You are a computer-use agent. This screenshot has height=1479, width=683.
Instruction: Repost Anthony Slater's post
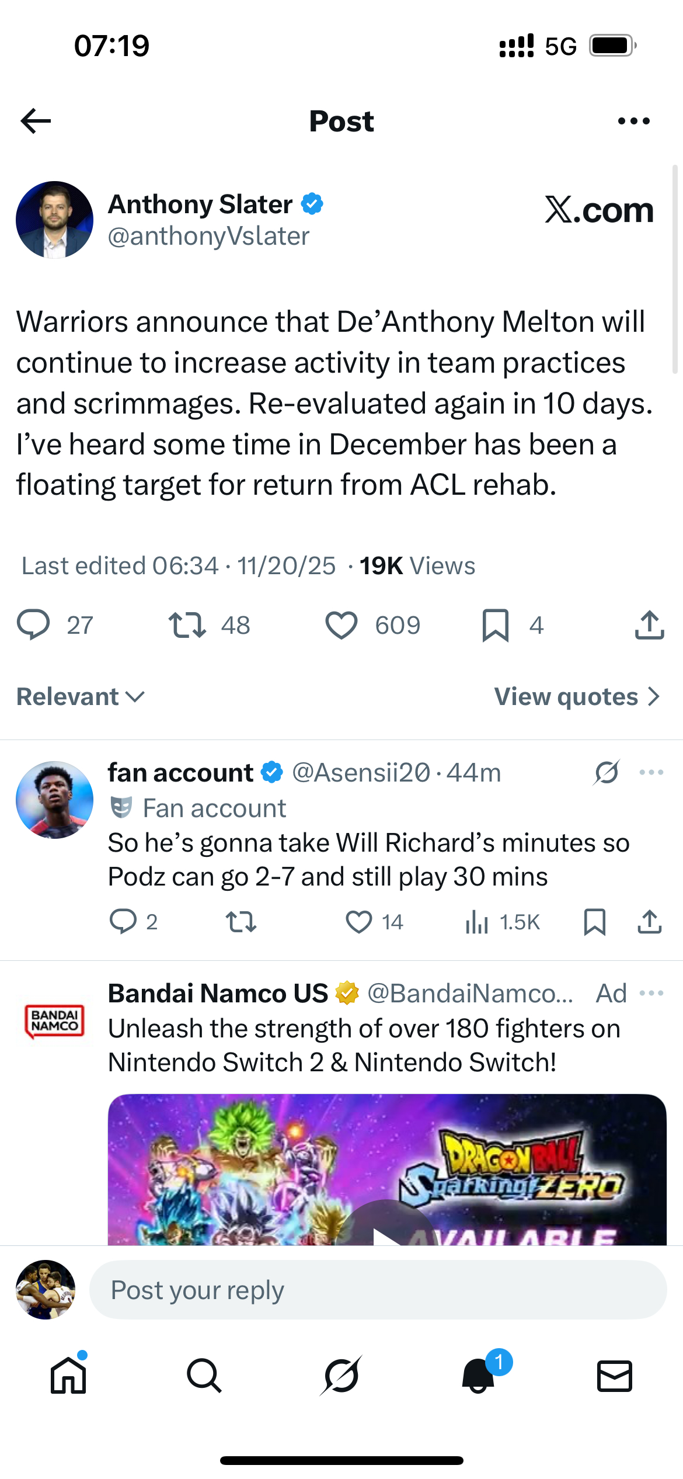click(x=187, y=625)
